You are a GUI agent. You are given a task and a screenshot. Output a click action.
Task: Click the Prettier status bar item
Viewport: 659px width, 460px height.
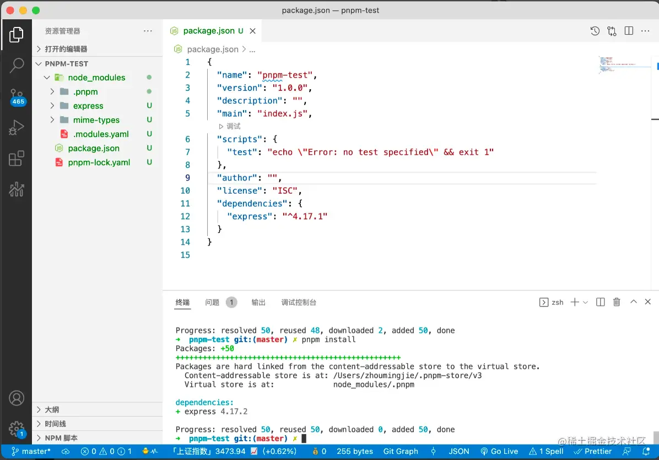coord(592,451)
